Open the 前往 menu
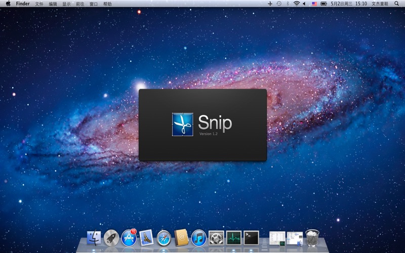 [x=80, y=4]
